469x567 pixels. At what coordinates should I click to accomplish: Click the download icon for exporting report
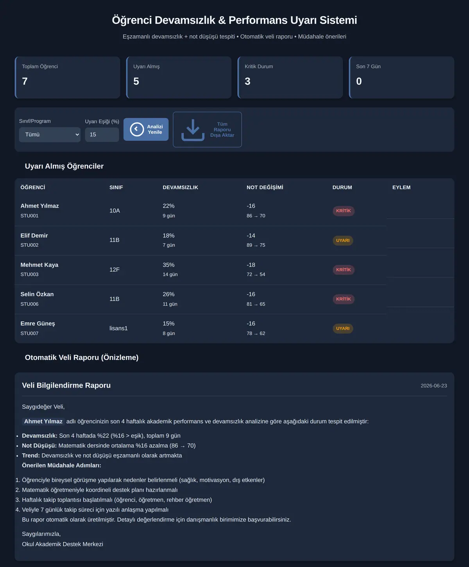(x=193, y=130)
